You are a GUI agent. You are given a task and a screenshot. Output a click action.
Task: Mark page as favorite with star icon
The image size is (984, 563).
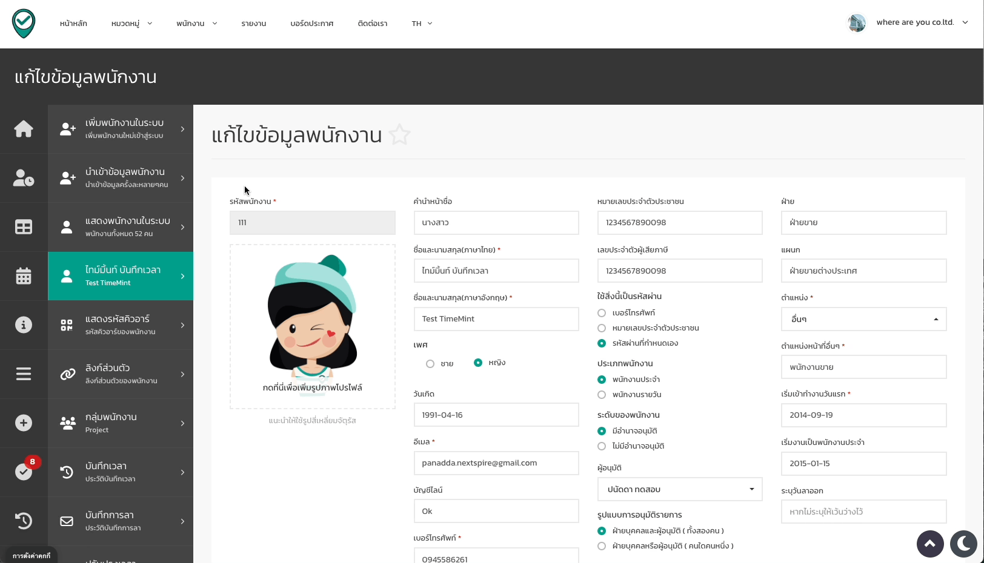[x=400, y=134]
